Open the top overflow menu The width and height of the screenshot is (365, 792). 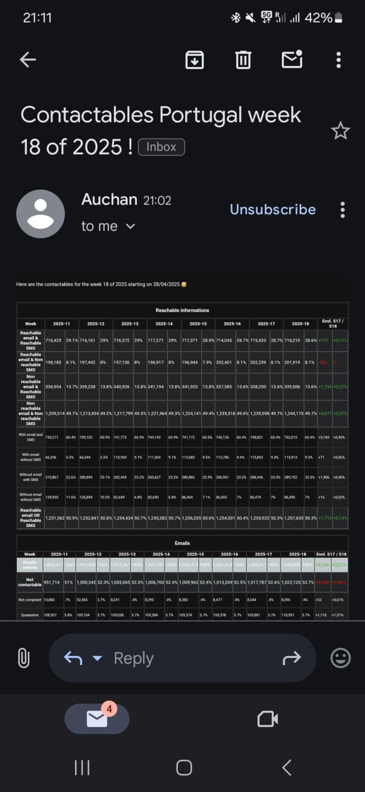click(x=338, y=60)
